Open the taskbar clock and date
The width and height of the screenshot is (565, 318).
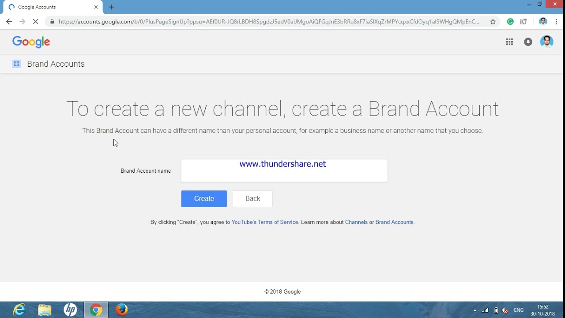pos(542,310)
